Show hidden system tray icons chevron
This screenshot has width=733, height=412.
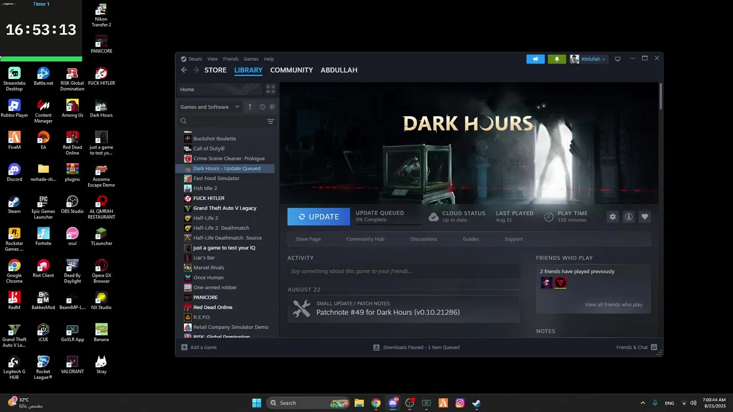click(643, 403)
